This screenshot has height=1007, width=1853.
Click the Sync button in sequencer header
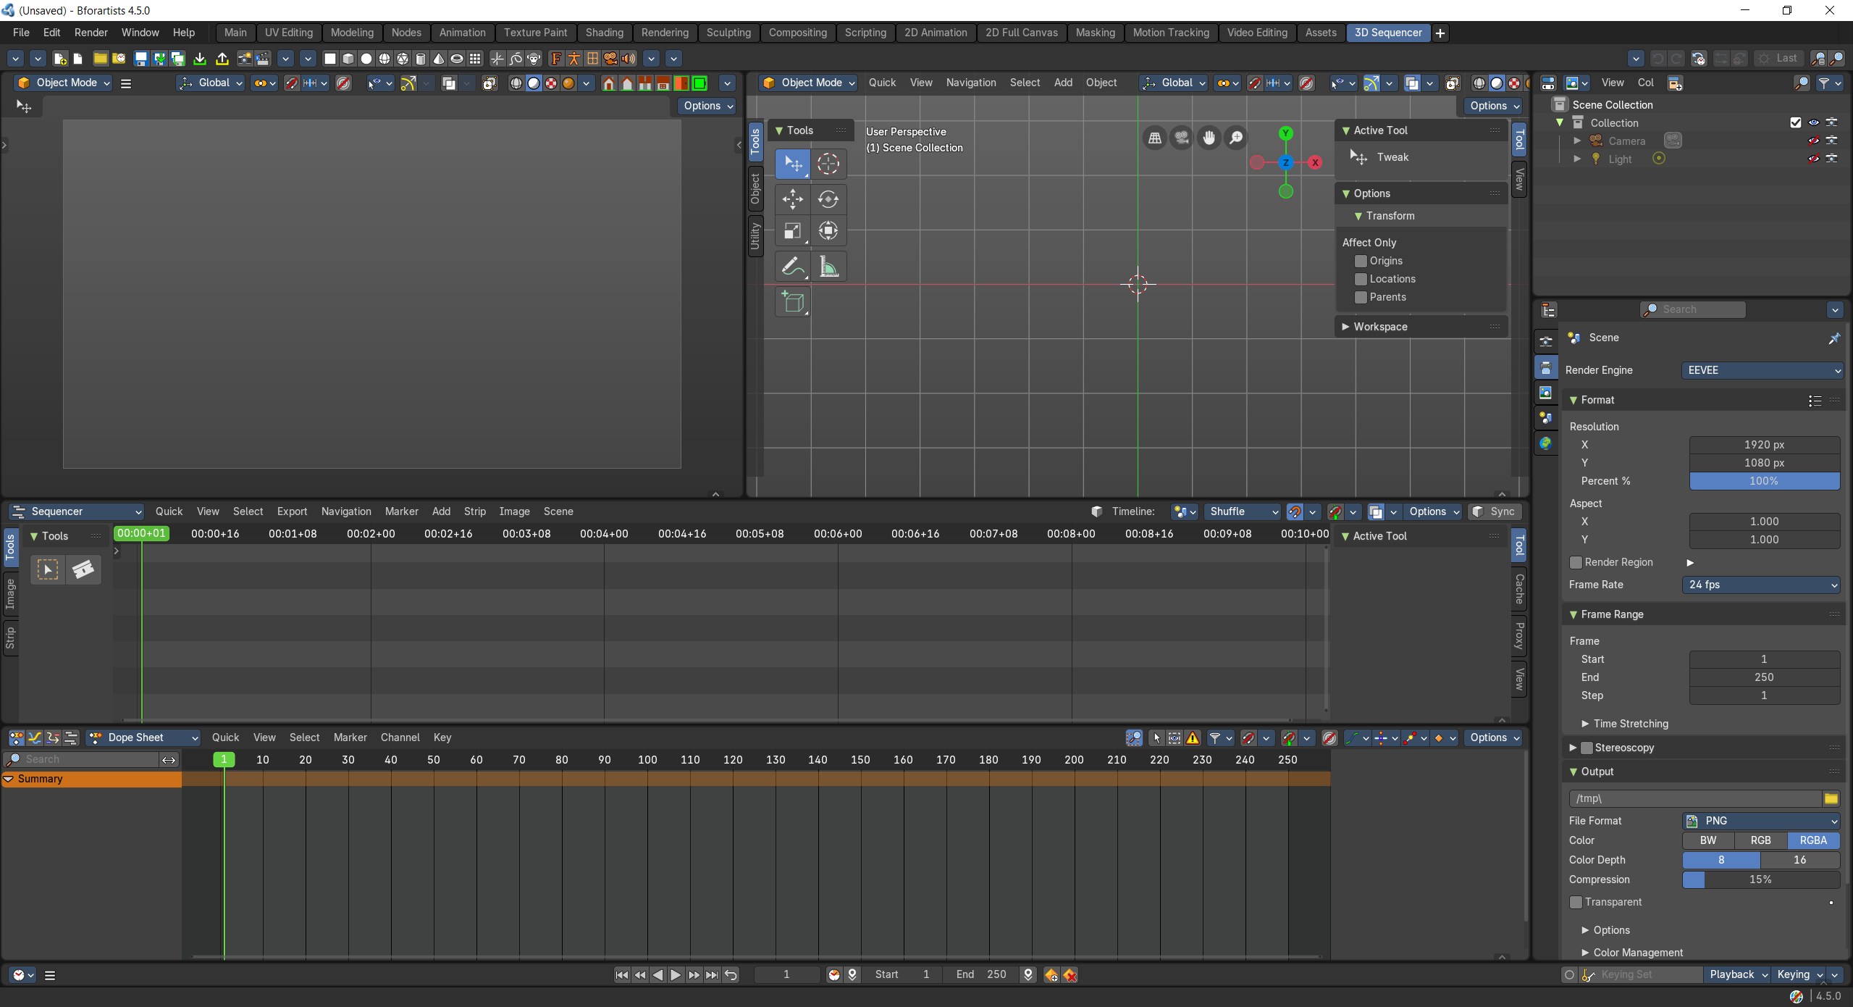[x=1495, y=511]
